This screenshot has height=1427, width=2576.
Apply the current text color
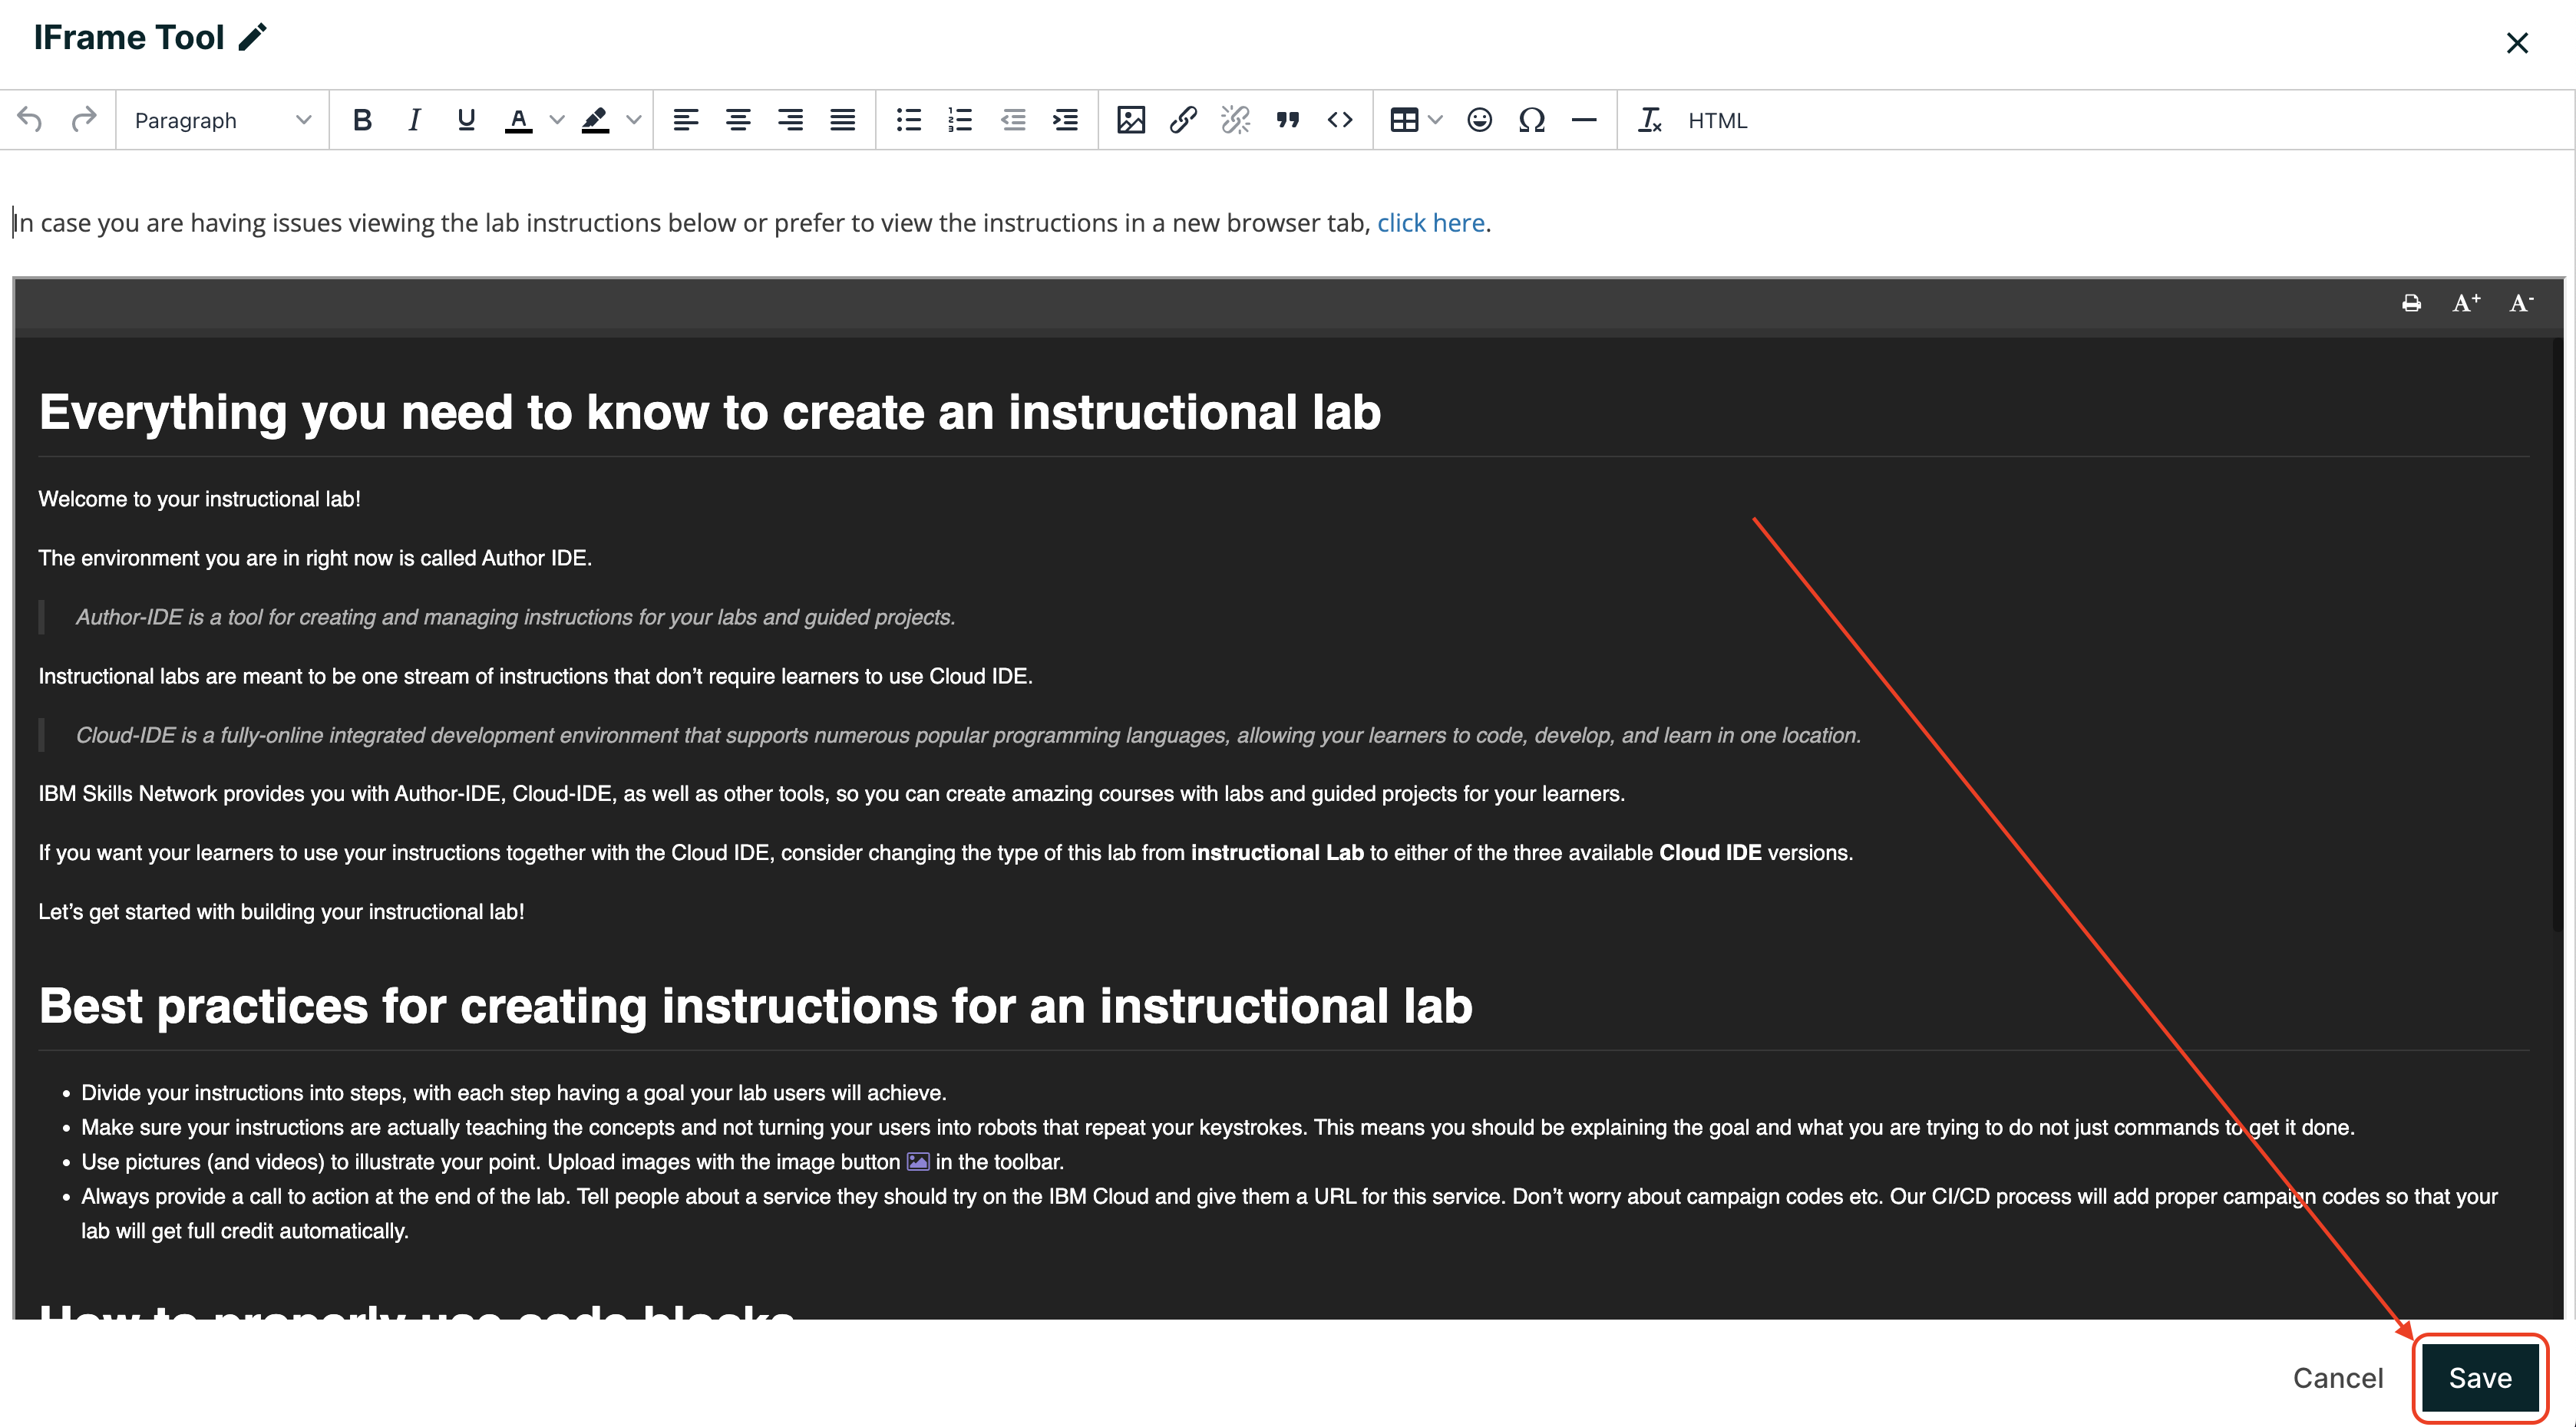click(x=518, y=120)
